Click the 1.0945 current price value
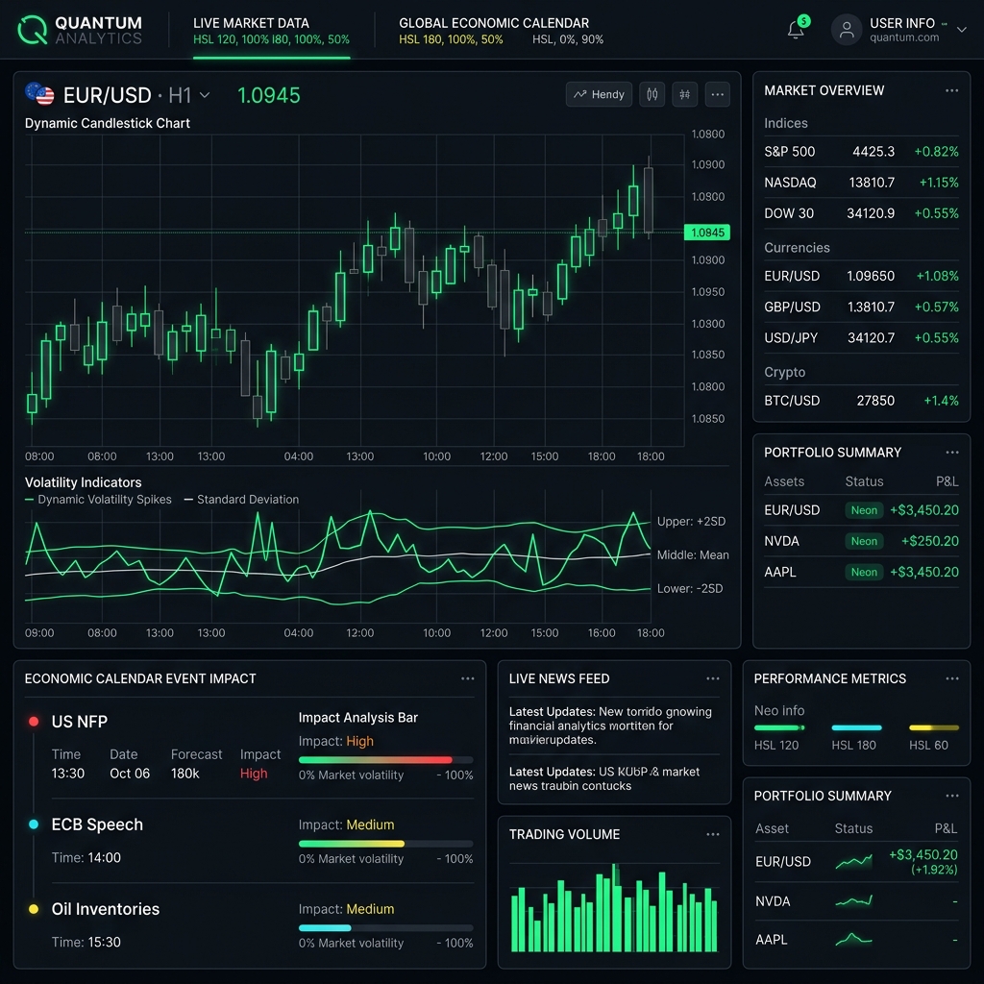 pyautogui.click(x=269, y=95)
